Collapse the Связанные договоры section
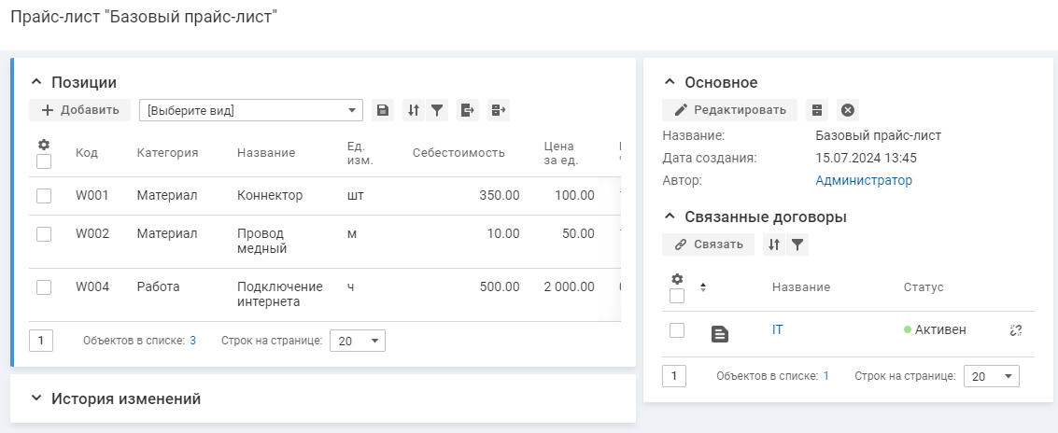 pyautogui.click(x=669, y=216)
